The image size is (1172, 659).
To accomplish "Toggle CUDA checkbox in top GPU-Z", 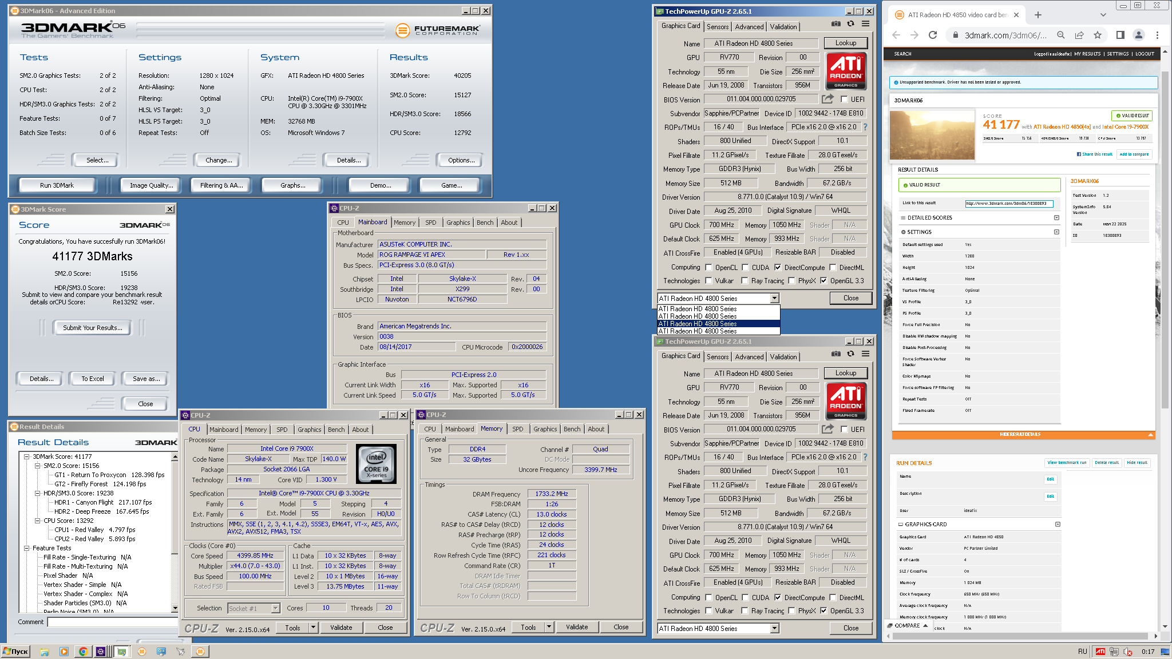I will (746, 267).
